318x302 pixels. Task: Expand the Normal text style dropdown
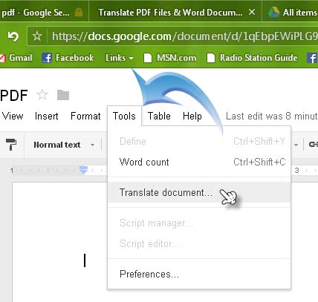pos(64,145)
